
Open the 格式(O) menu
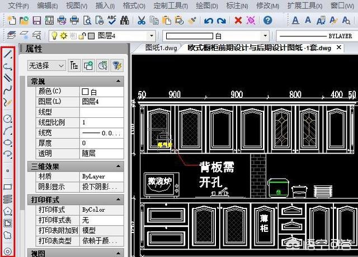[134, 6]
